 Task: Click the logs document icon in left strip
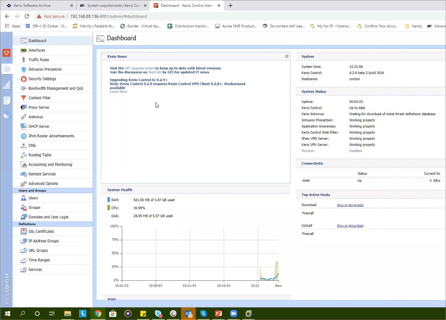(6, 100)
